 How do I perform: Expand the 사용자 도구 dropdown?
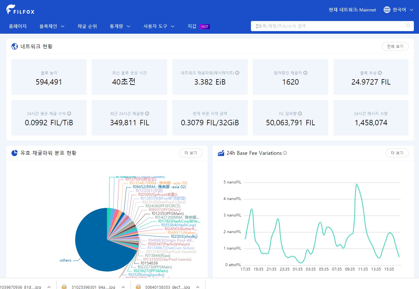(159, 26)
